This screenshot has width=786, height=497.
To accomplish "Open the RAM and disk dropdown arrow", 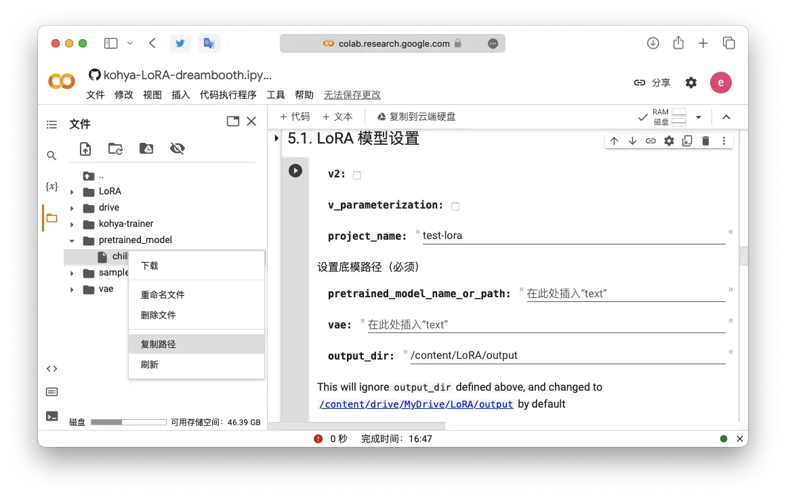I will (699, 117).
